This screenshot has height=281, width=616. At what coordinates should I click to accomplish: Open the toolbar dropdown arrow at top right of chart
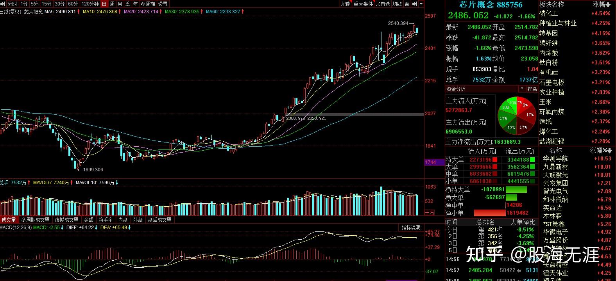coord(421,4)
